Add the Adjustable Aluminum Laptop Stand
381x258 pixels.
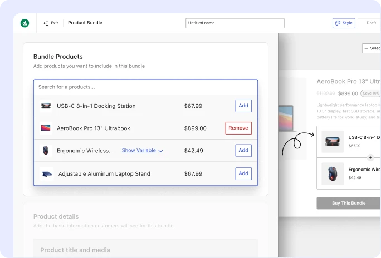point(243,173)
